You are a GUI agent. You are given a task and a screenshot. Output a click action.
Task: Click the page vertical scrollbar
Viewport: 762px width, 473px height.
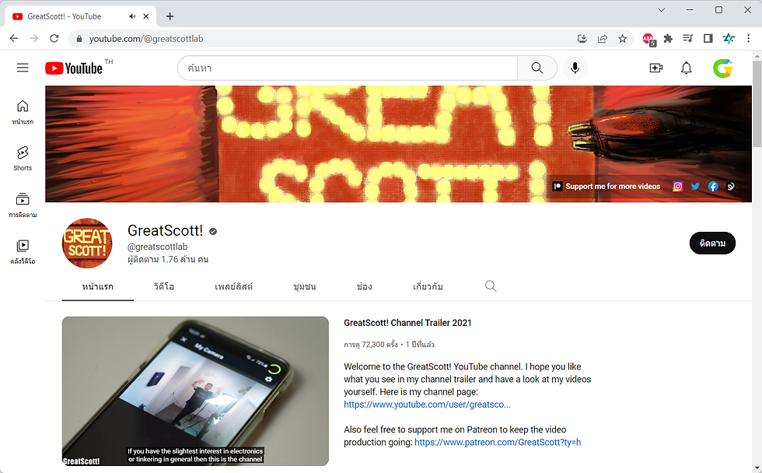click(757, 103)
